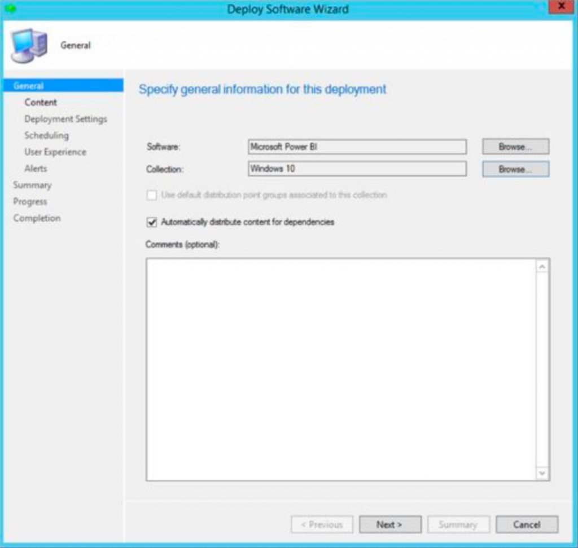Click the green wizard icon in title bar
This screenshot has height=548, width=578.
click(11, 8)
